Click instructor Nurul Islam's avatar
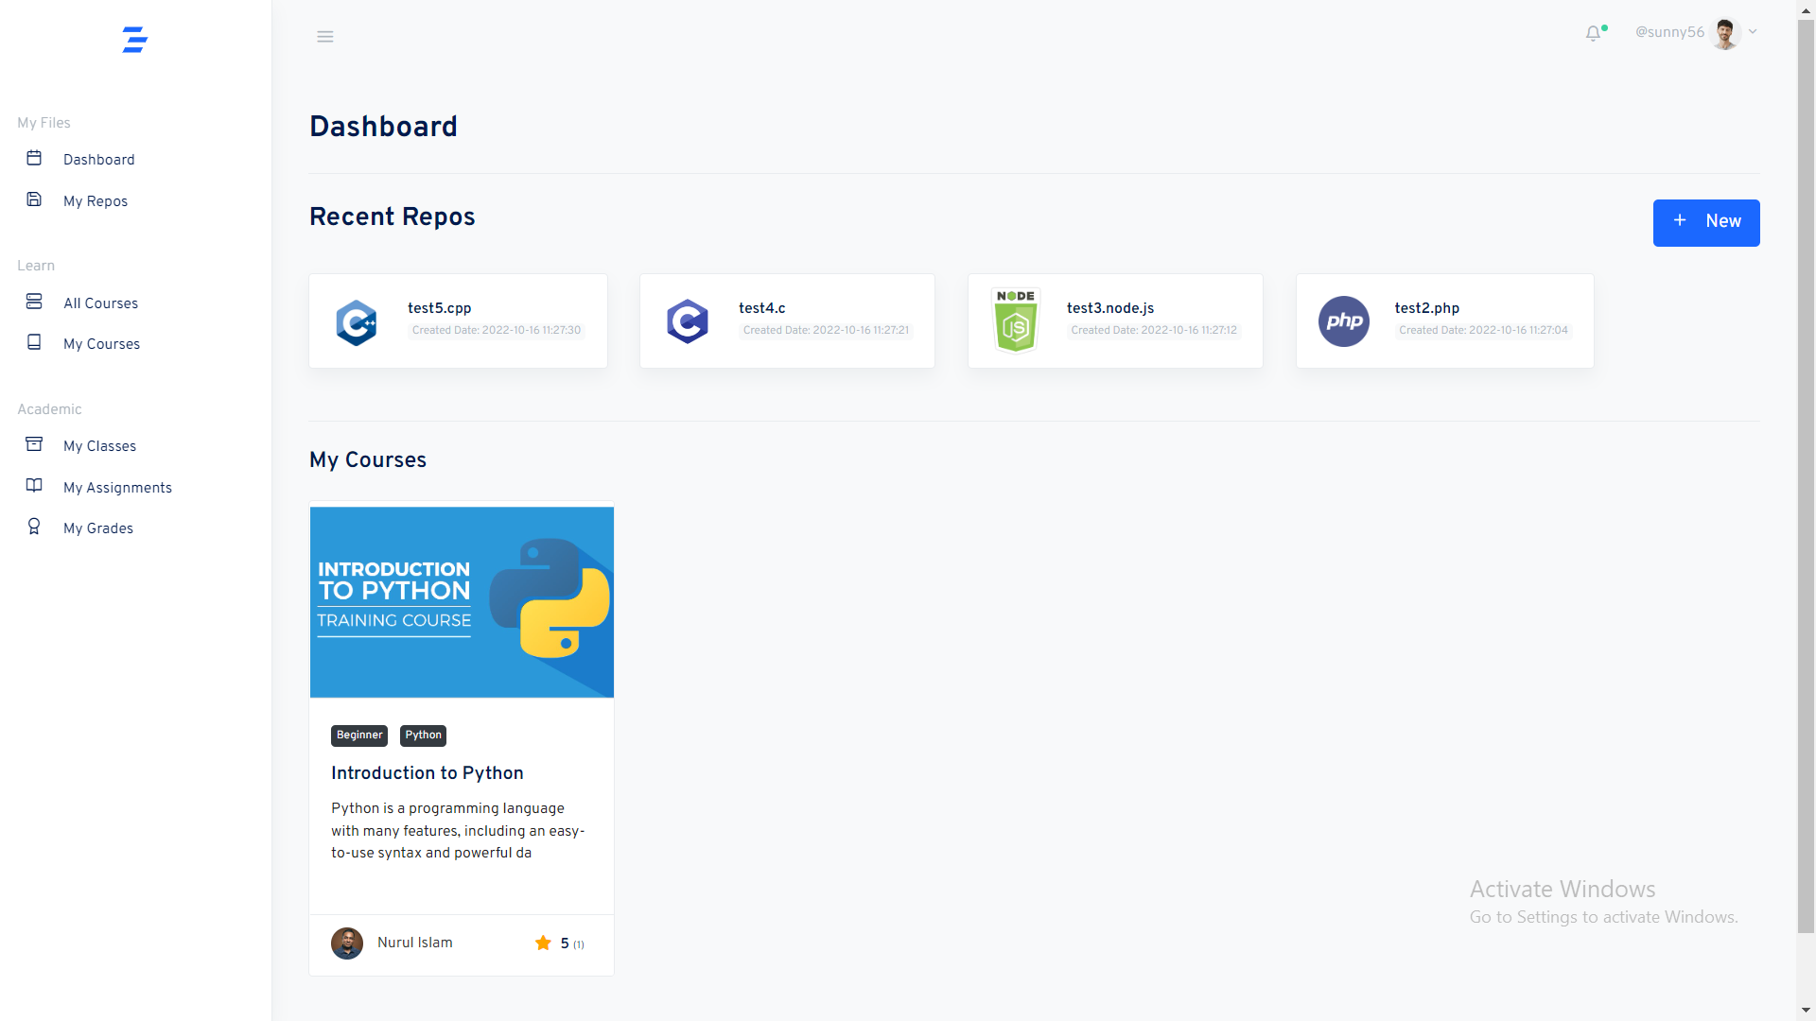This screenshot has width=1816, height=1021. point(347,943)
